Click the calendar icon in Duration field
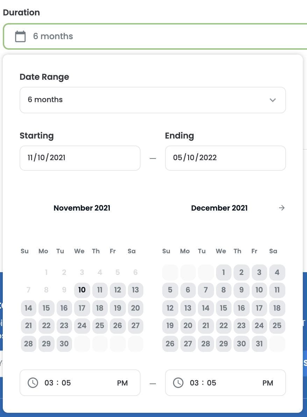 [20, 36]
